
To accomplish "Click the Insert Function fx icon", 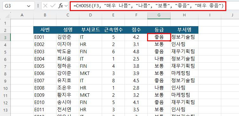I will coord(61,6).
